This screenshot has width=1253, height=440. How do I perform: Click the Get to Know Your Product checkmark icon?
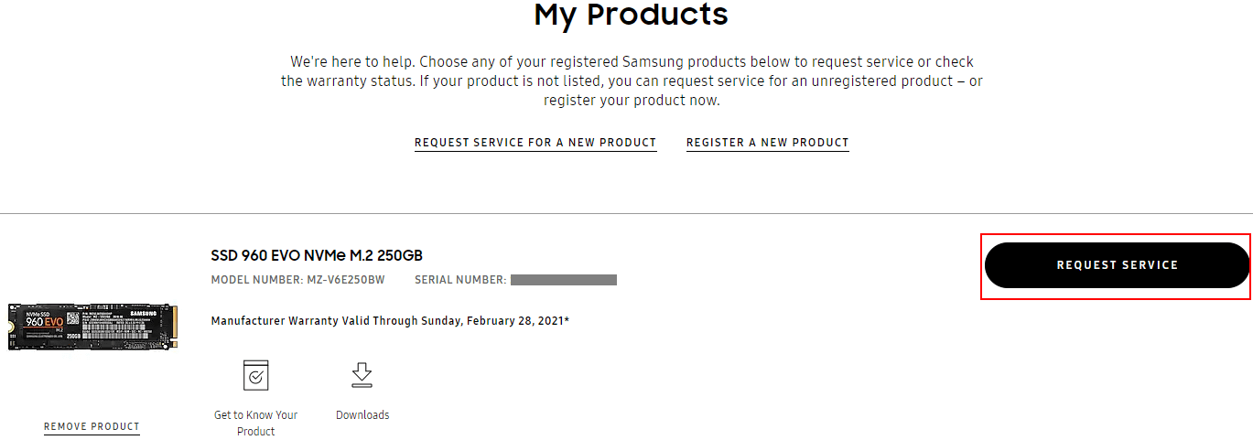[x=256, y=375]
